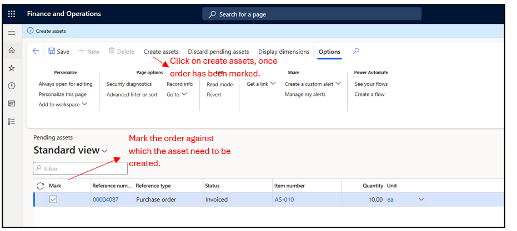Click See your flows
The image size is (517, 231).
coord(371,84)
